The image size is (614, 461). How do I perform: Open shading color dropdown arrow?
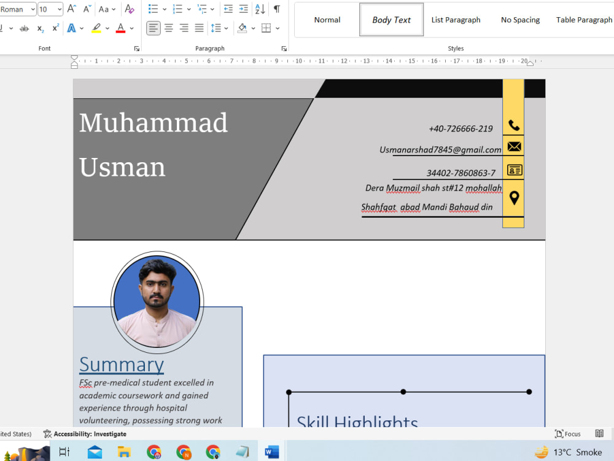[x=254, y=28]
